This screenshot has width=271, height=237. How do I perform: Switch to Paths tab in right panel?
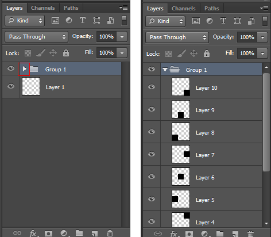coord(211,9)
